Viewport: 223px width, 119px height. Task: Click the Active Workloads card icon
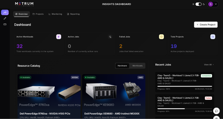click(58, 37)
